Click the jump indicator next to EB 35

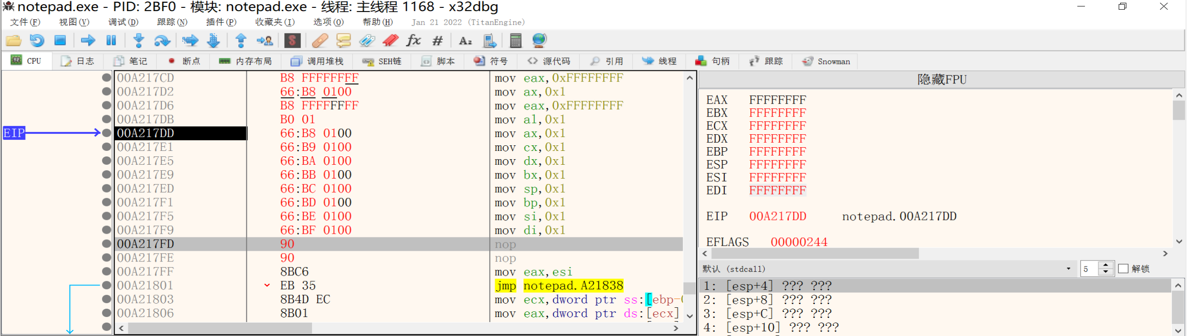267,286
